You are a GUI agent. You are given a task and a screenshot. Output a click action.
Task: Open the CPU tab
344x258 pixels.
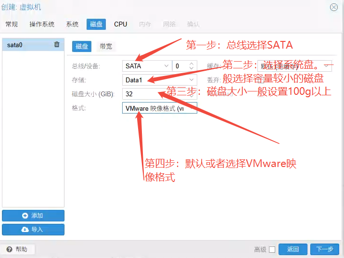click(x=120, y=24)
